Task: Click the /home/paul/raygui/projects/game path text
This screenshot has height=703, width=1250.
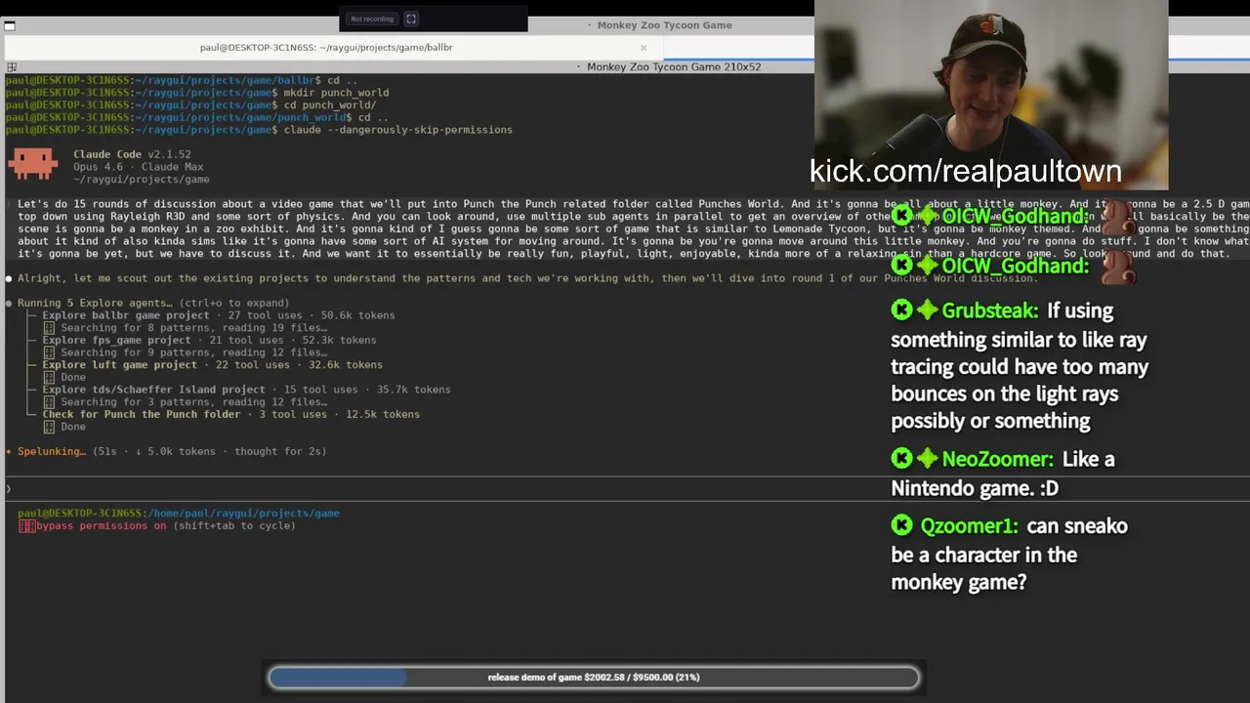Action: [245, 513]
